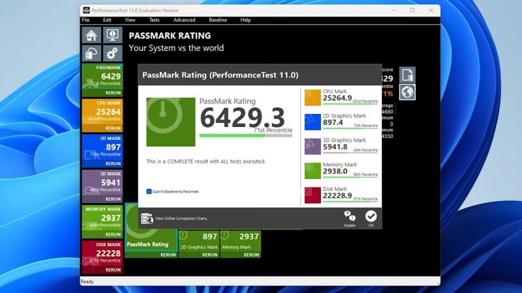Open the cloud baseline upload icon
Image resolution: width=522 pixels, height=293 pixels.
pos(91,53)
